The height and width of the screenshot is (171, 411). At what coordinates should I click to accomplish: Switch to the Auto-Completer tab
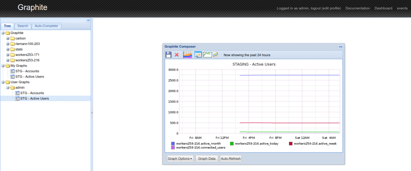point(46,26)
